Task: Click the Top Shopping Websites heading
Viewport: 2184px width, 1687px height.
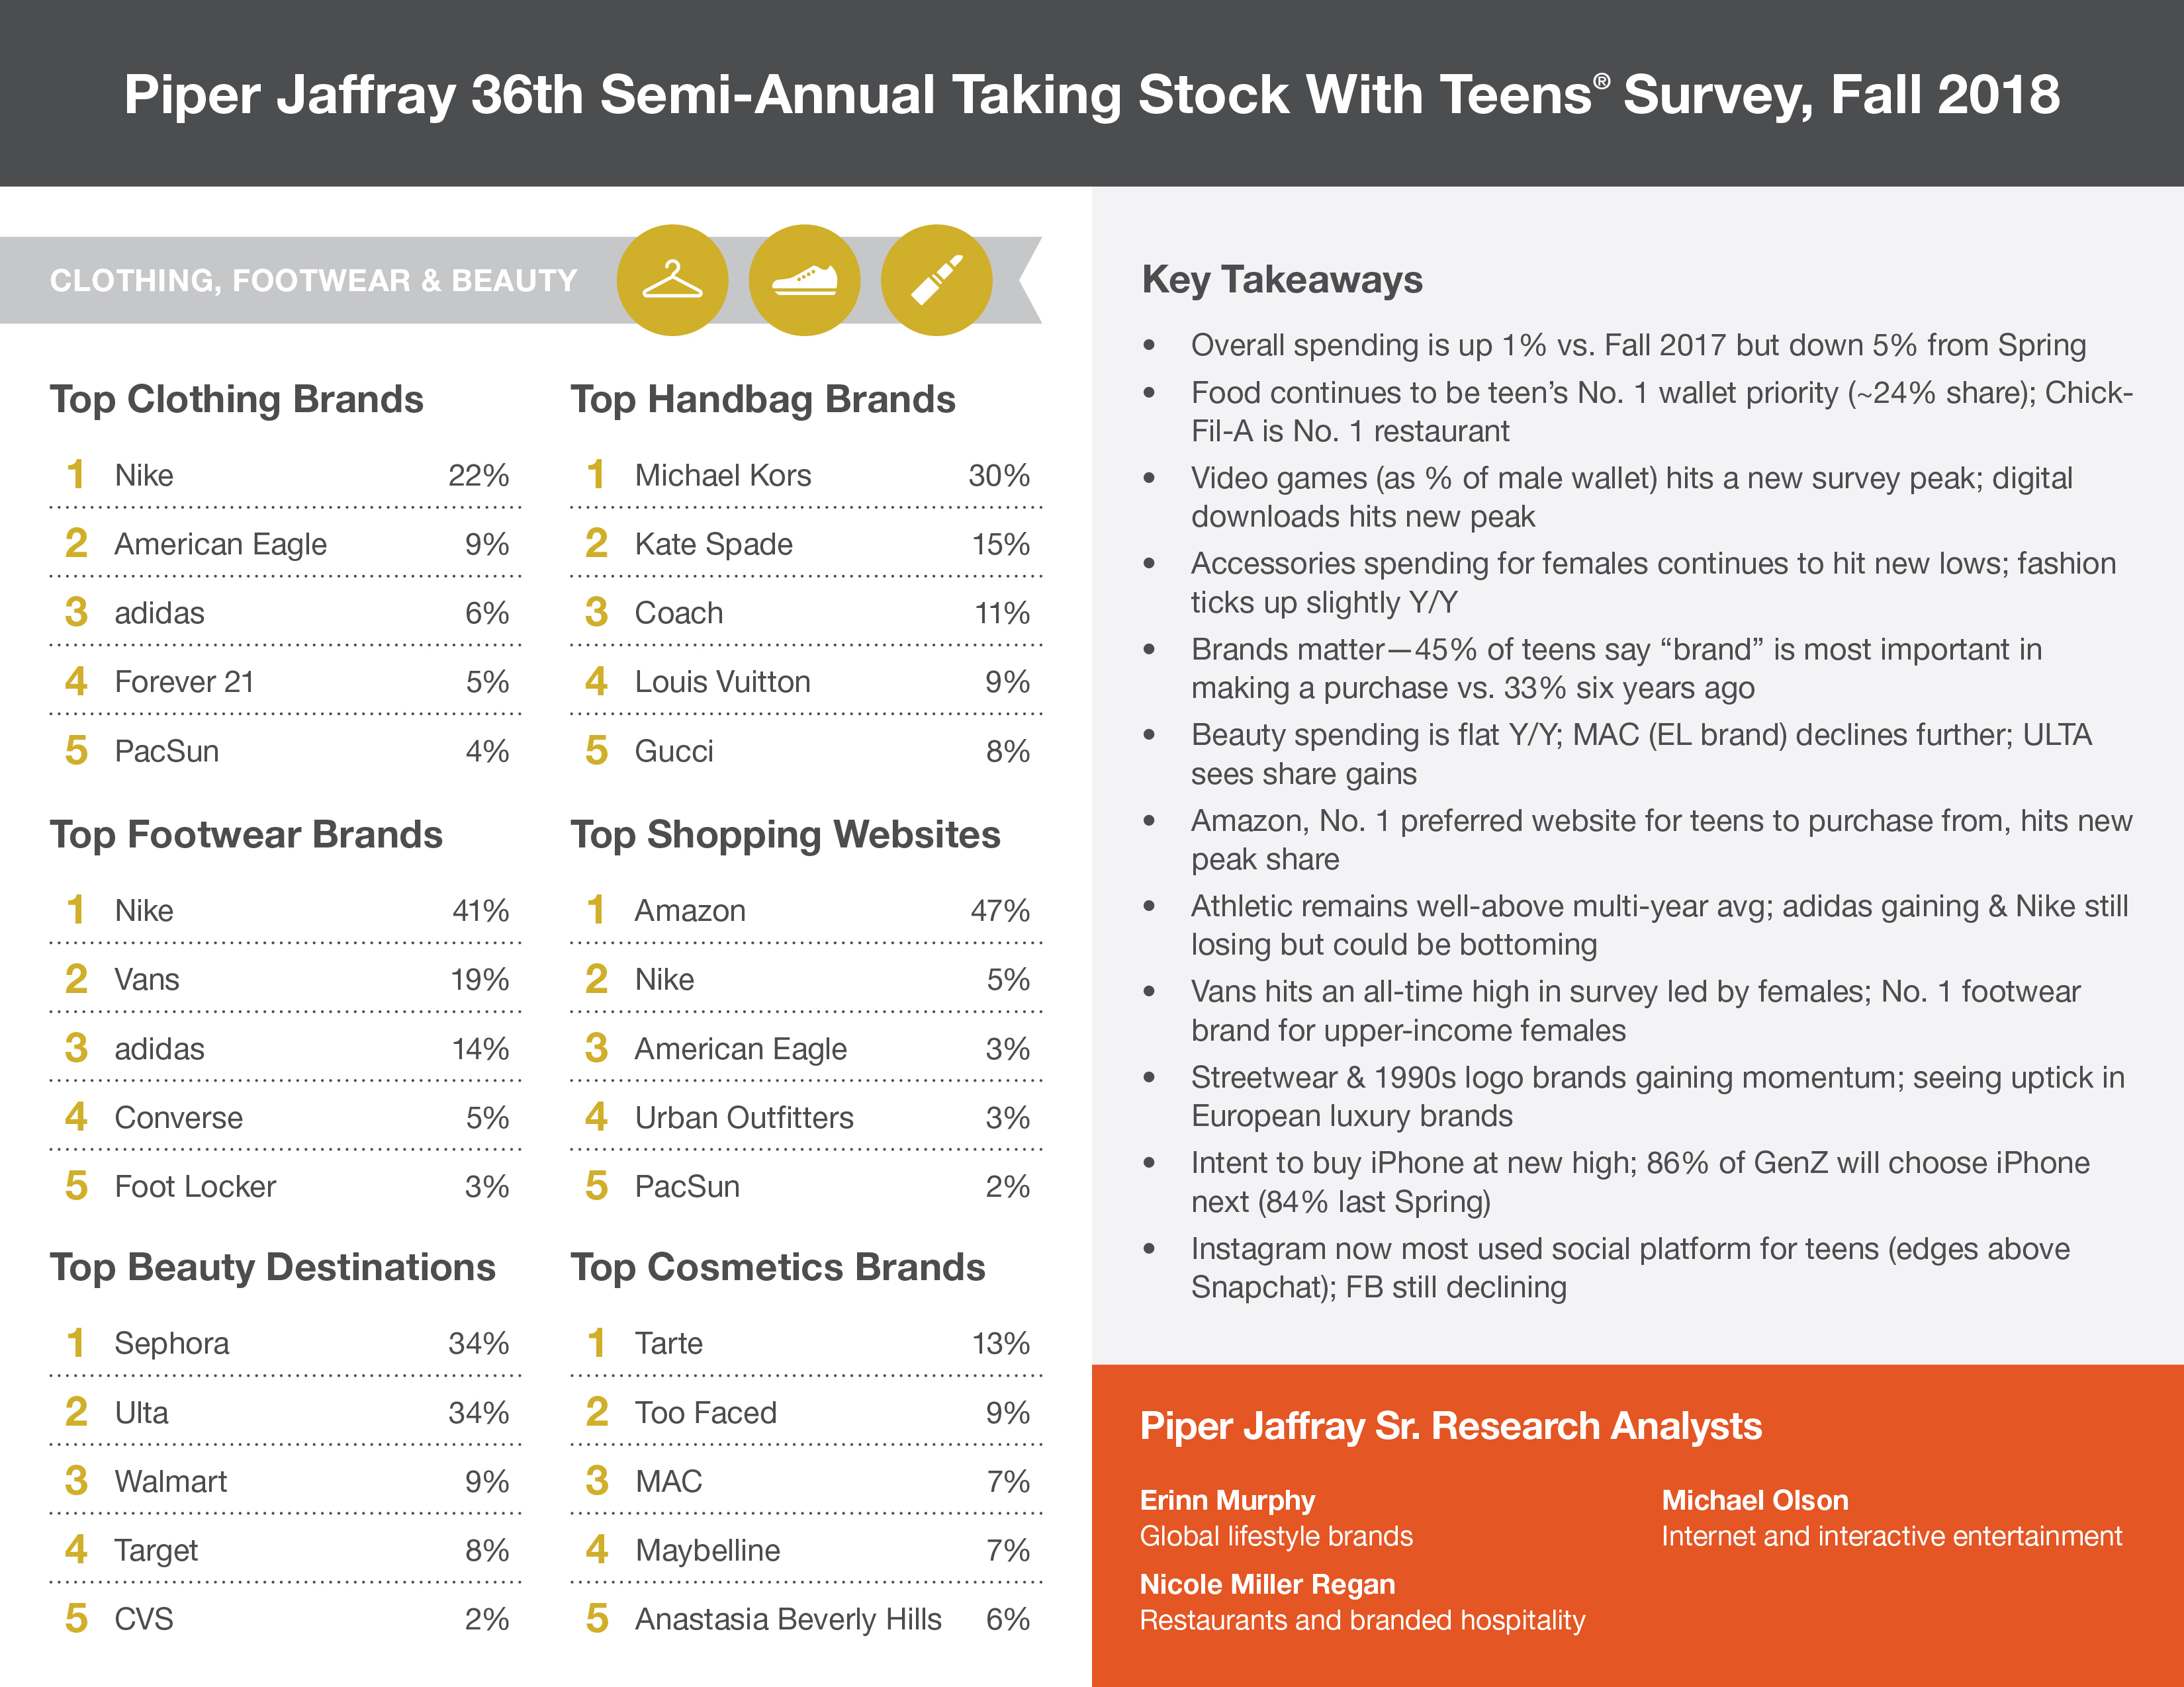Action: click(785, 834)
